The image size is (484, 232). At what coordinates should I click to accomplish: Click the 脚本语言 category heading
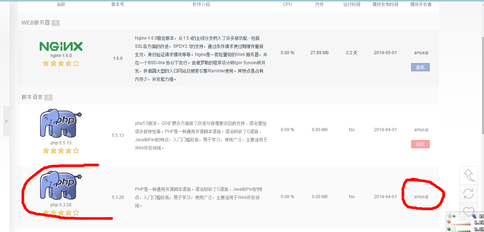pyautogui.click(x=32, y=97)
